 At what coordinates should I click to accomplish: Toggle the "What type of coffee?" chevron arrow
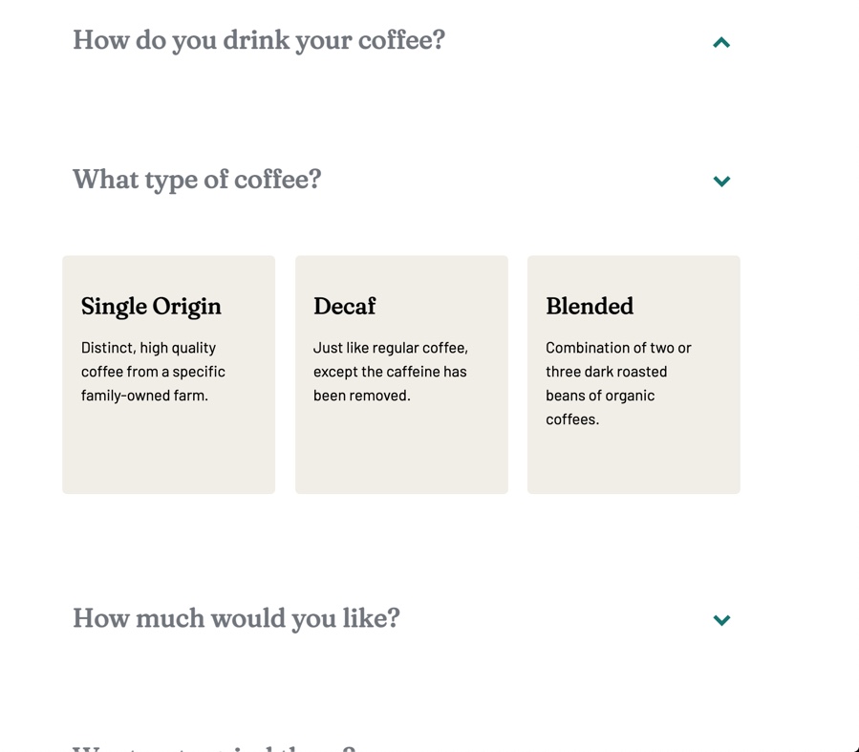721,181
